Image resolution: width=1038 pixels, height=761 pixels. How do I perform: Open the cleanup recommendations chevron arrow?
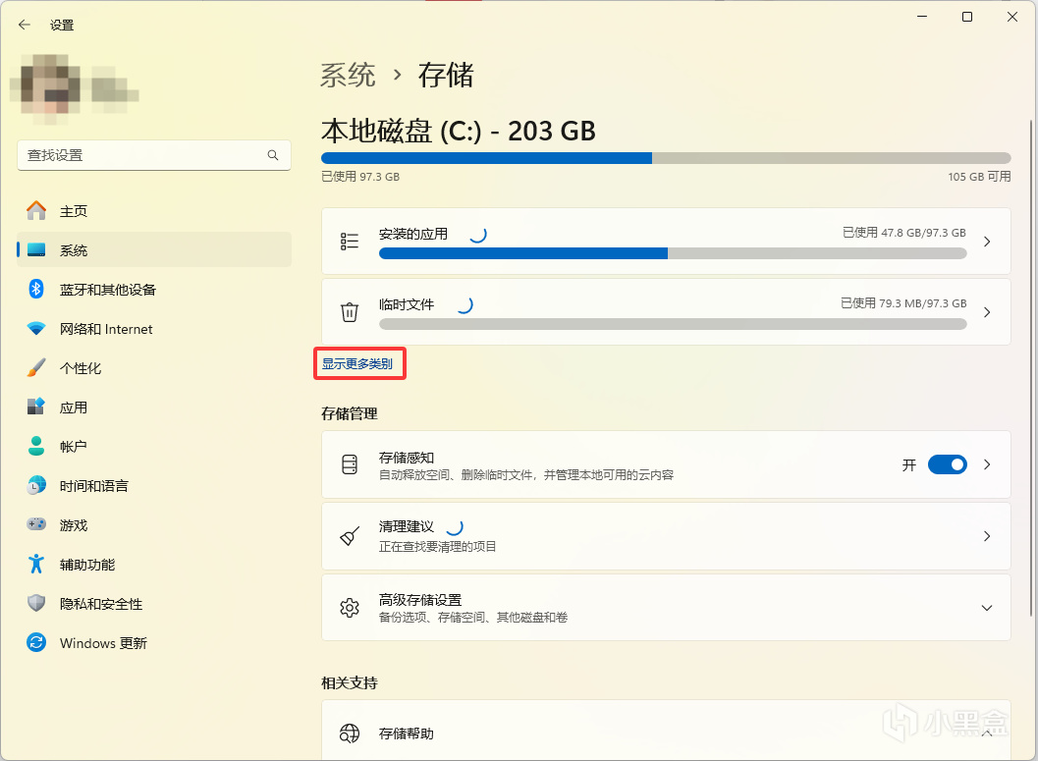click(x=987, y=536)
